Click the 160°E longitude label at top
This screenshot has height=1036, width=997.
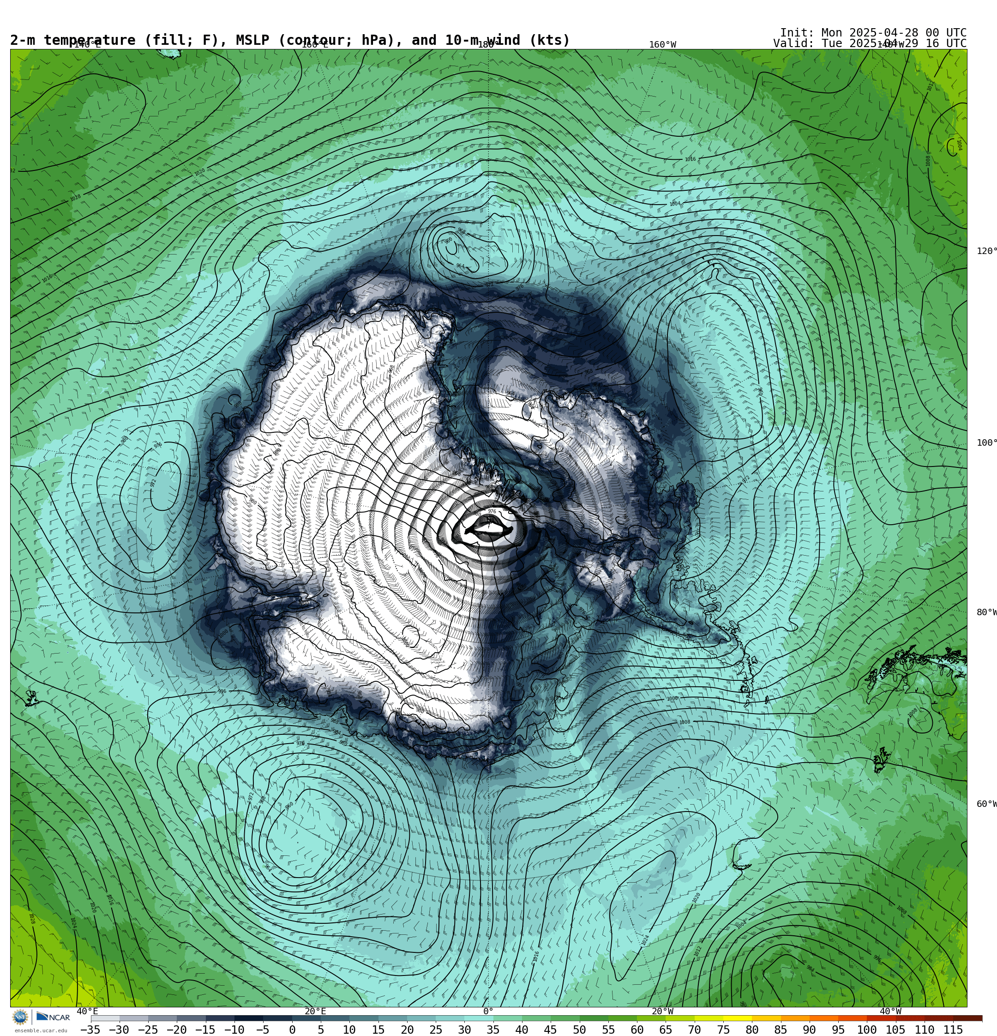click(x=315, y=44)
